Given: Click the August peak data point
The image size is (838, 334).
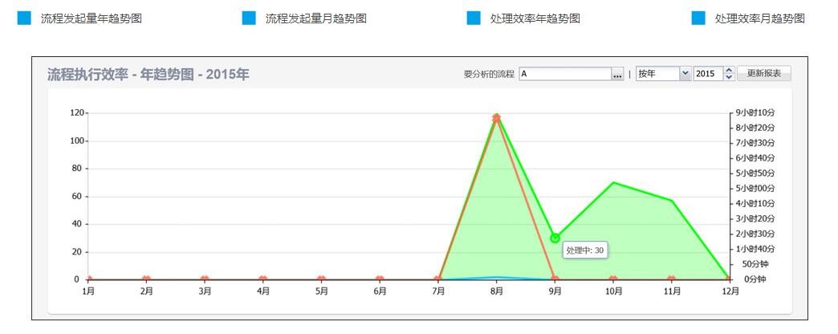Looking at the screenshot, I should pos(497,118).
